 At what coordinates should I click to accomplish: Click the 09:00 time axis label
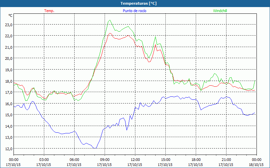point(105,160)
